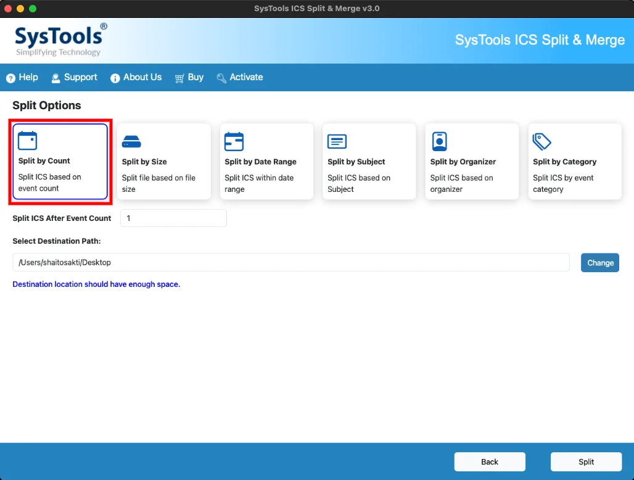Click the Support person icon
634x480 pixels.
point(56,78)
